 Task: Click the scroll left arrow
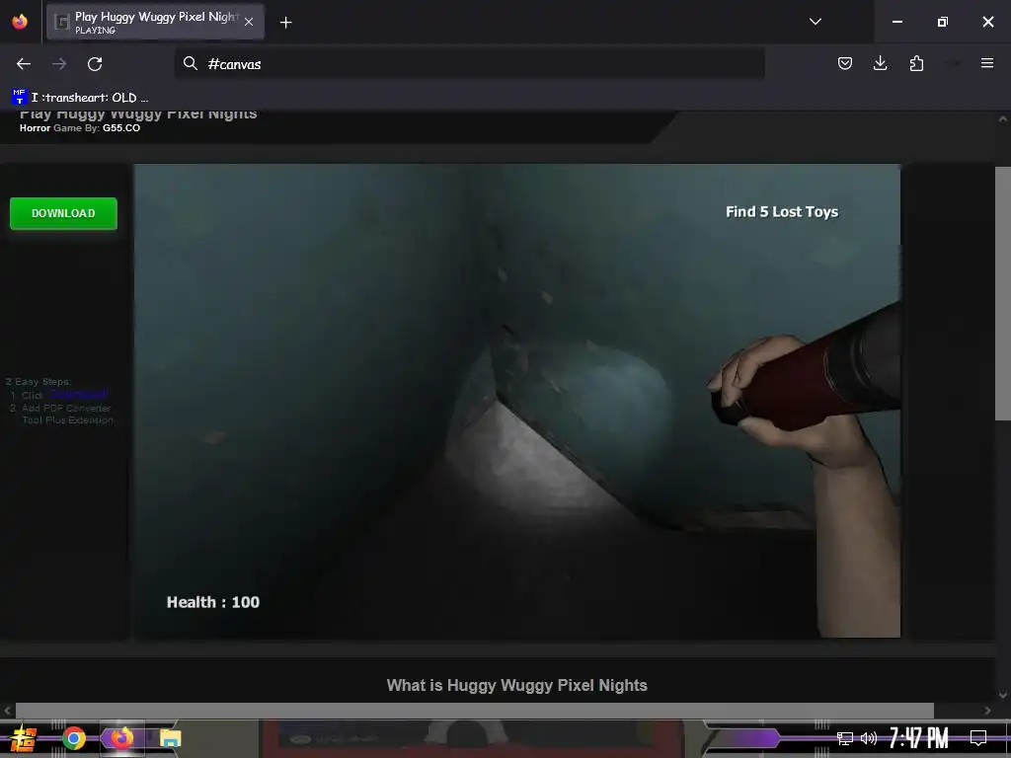coord(7,711)
